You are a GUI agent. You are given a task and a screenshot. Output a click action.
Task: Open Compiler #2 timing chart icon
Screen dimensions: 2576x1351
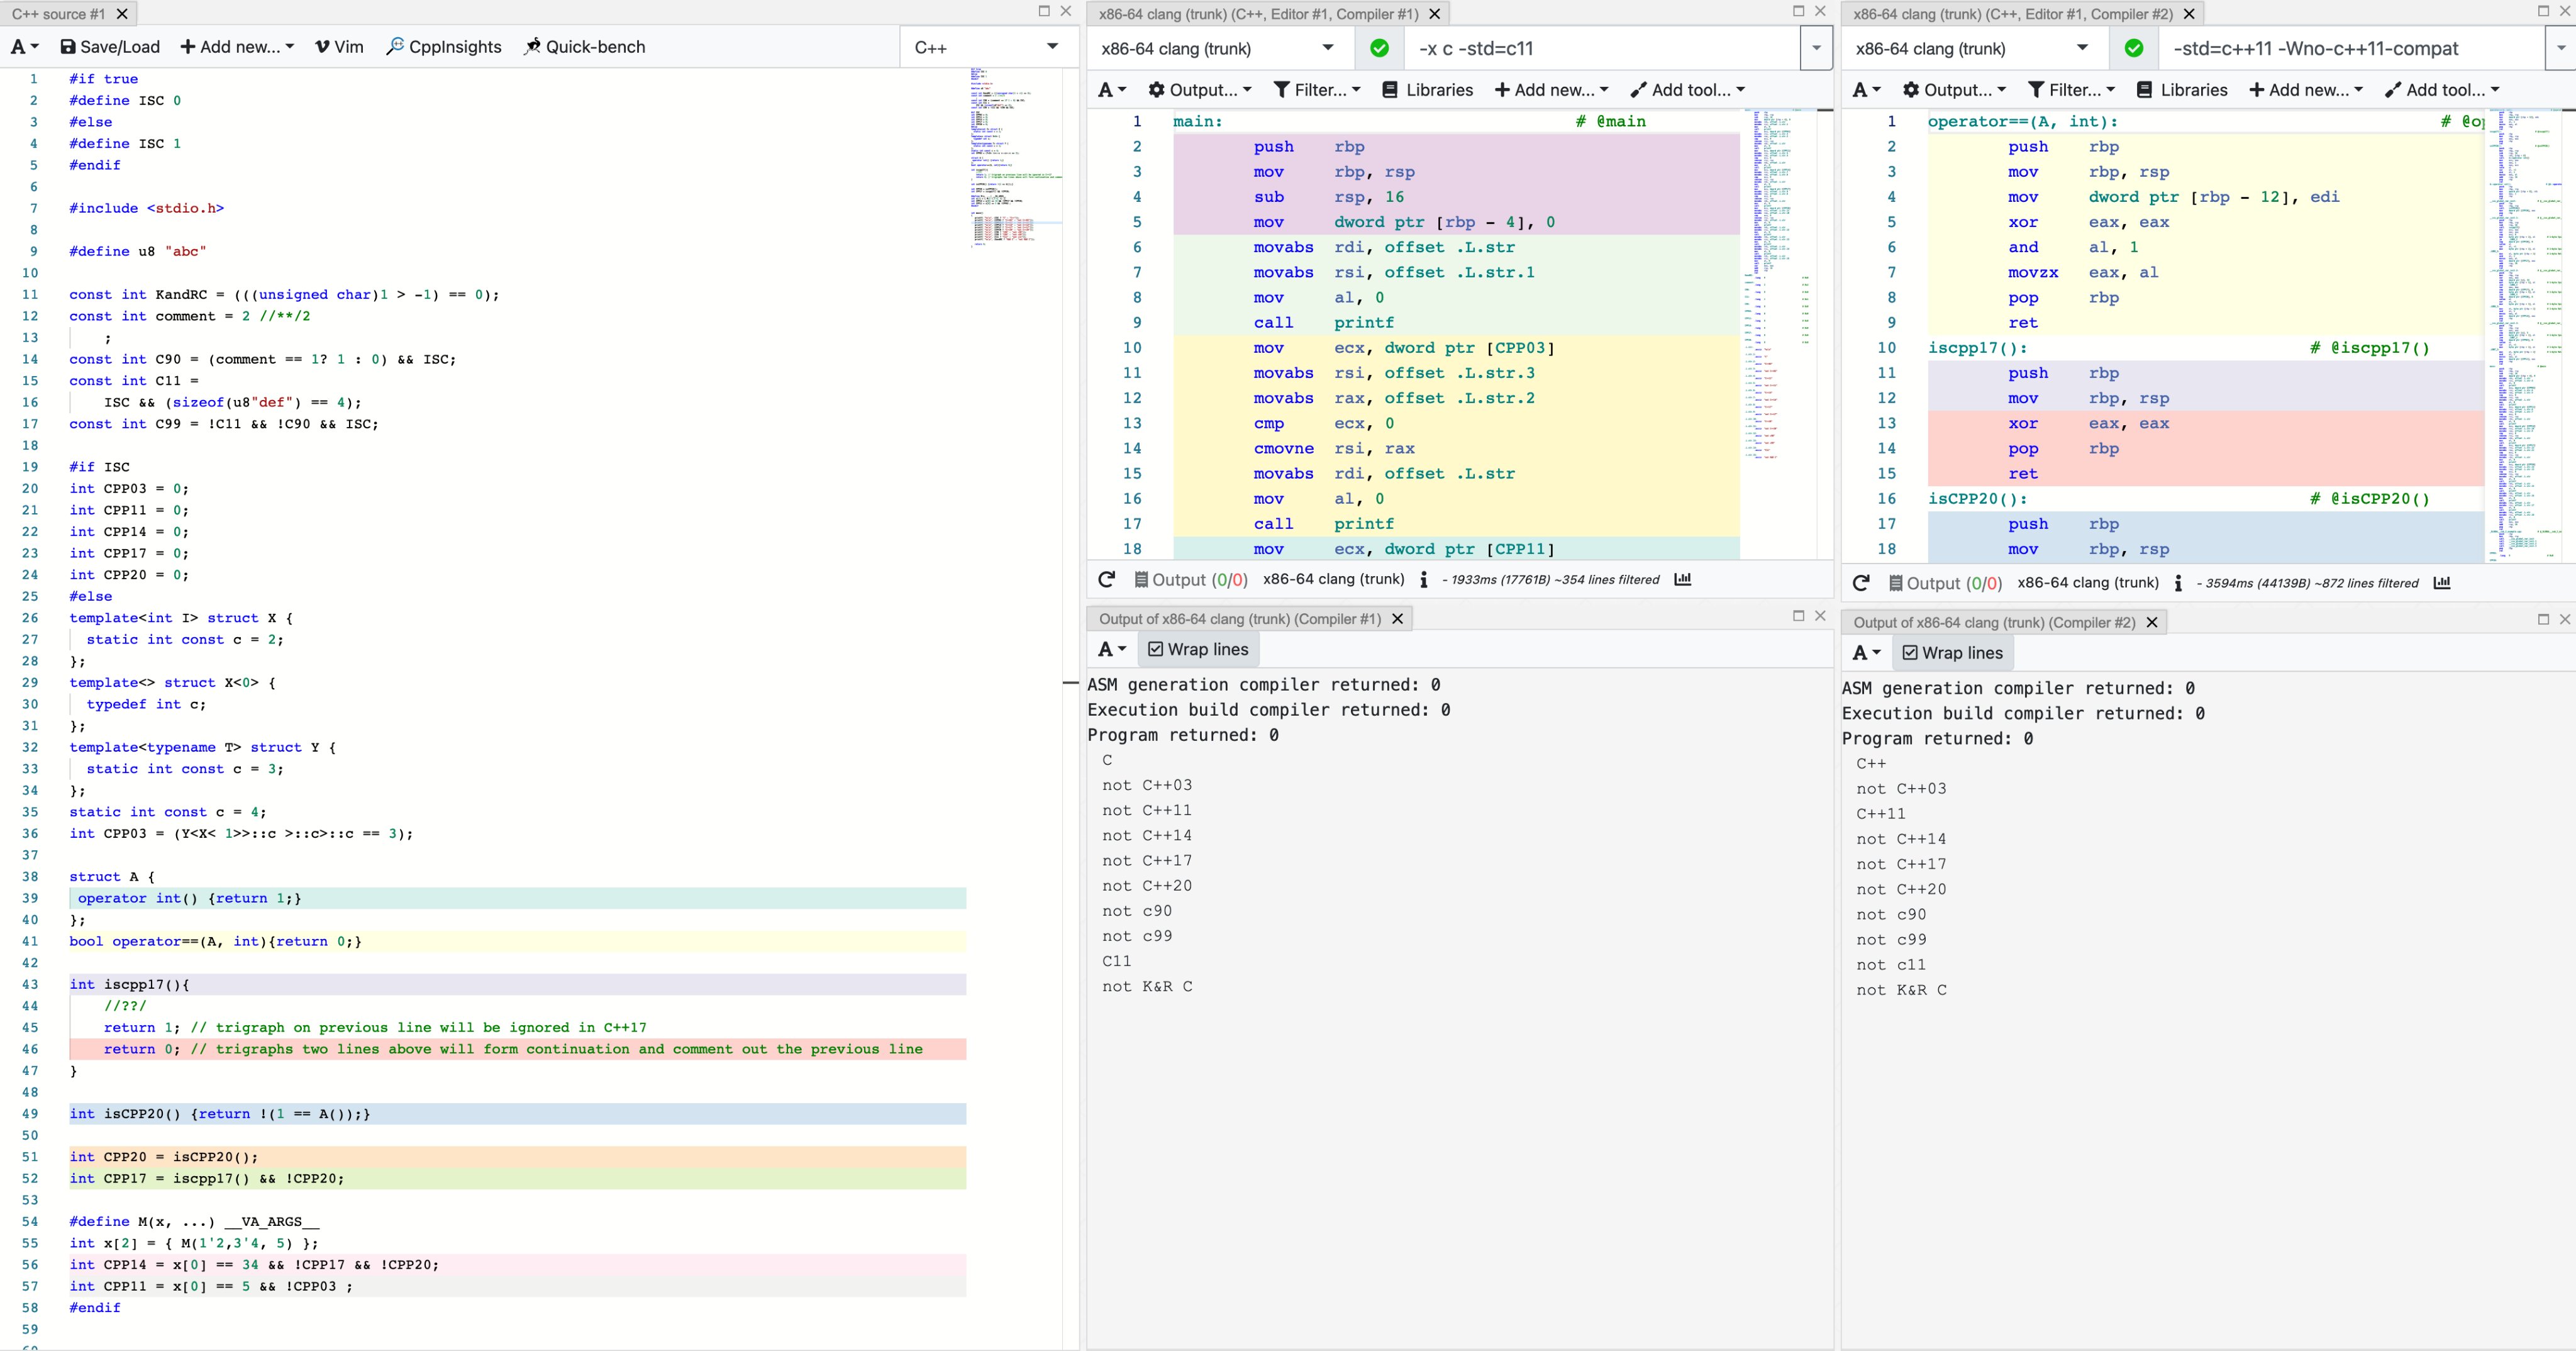click(x=2441, y=583)
